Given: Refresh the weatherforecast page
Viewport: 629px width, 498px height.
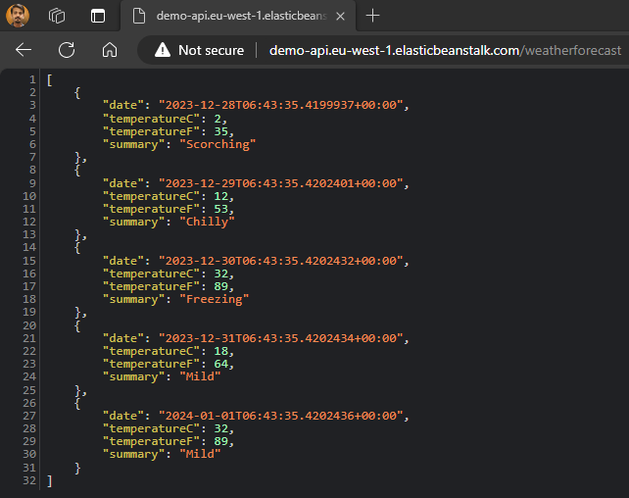Looking at the screenshot, I should tap(67, 50).
